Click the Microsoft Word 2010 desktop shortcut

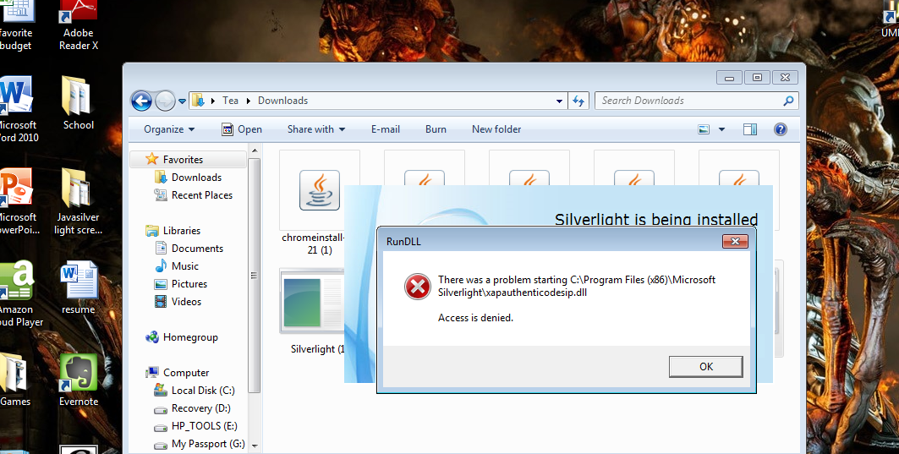17,110
